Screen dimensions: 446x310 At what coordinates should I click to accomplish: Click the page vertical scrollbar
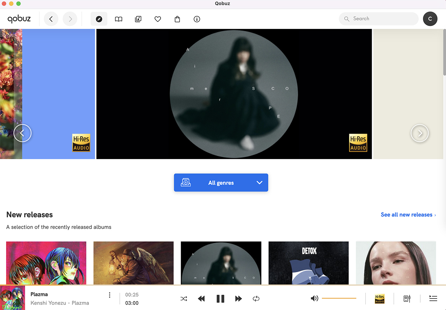click(x=445, y=52)
